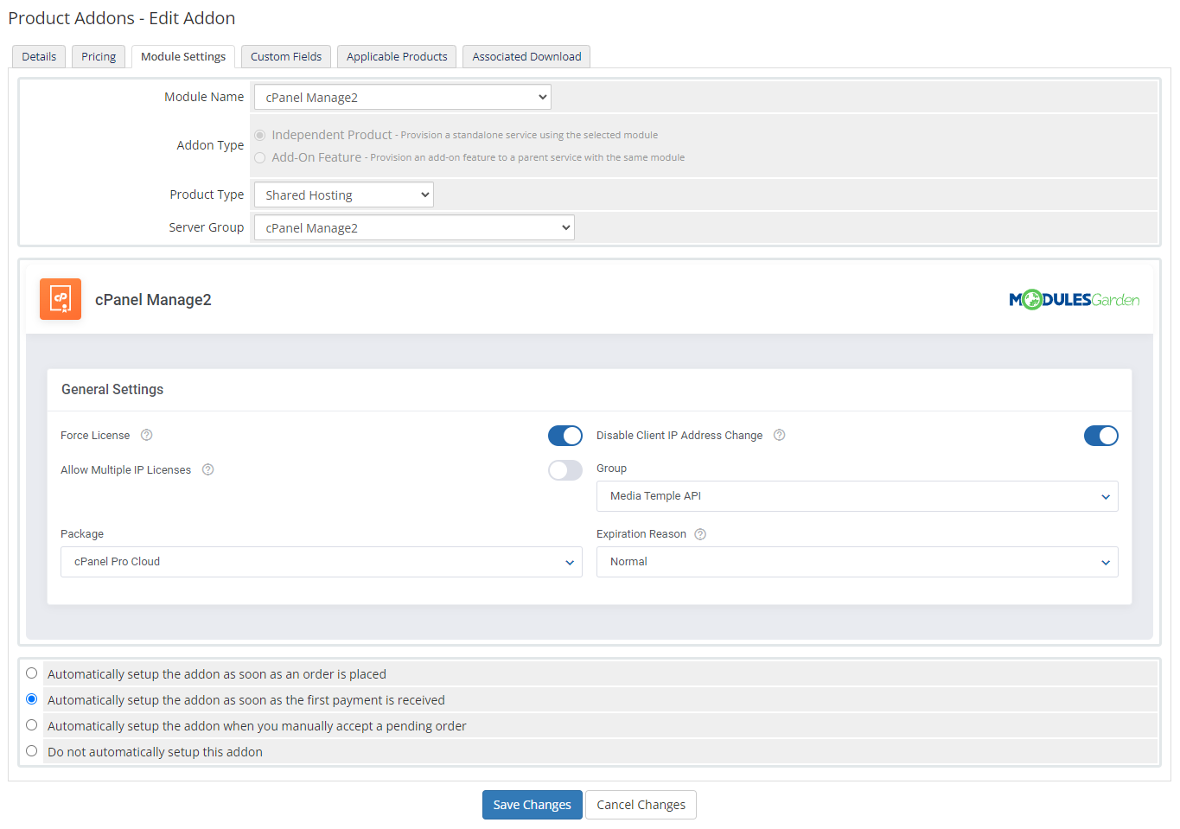Open the Applicable Products tab
The image size is (1180, 829).
(x=396, y=55)
